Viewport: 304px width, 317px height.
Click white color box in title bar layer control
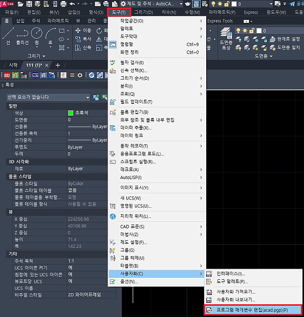tap(234, 4)
